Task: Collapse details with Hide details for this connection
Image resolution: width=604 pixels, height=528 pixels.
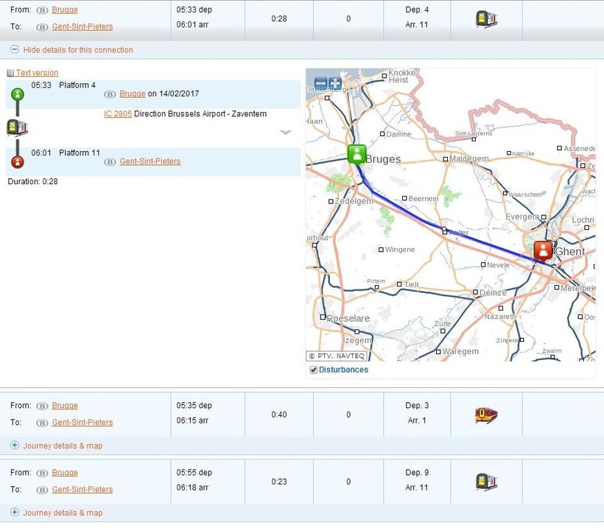Action: [78, 50]
